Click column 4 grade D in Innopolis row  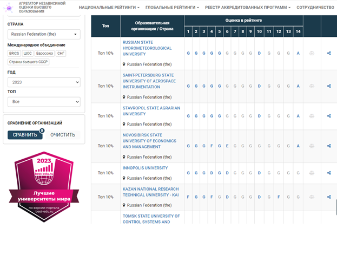pyautogui.click(x=212, y=173)
